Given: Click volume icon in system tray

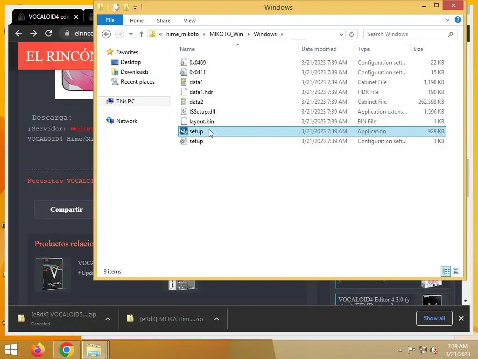Looking at the screenshot, I should (x=434, y=350).
